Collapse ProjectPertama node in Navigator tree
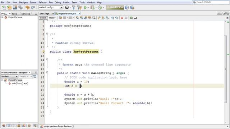 click(x=2, y=80)
